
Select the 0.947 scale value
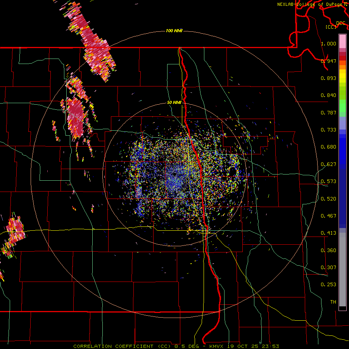[x=328, y=61]
